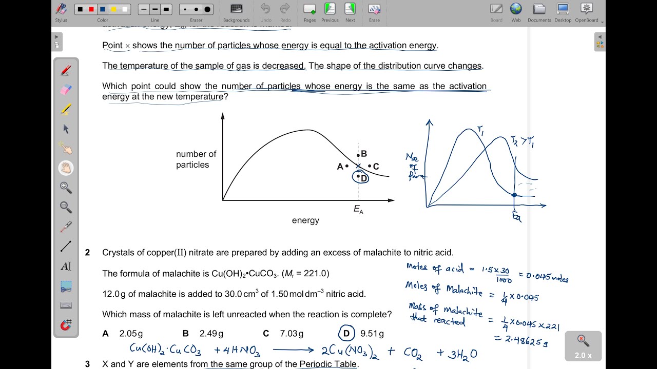Image resolution: width=657 pixels, height=369 pixels.
Task: Go to the Next page
Action: point(350,12)
